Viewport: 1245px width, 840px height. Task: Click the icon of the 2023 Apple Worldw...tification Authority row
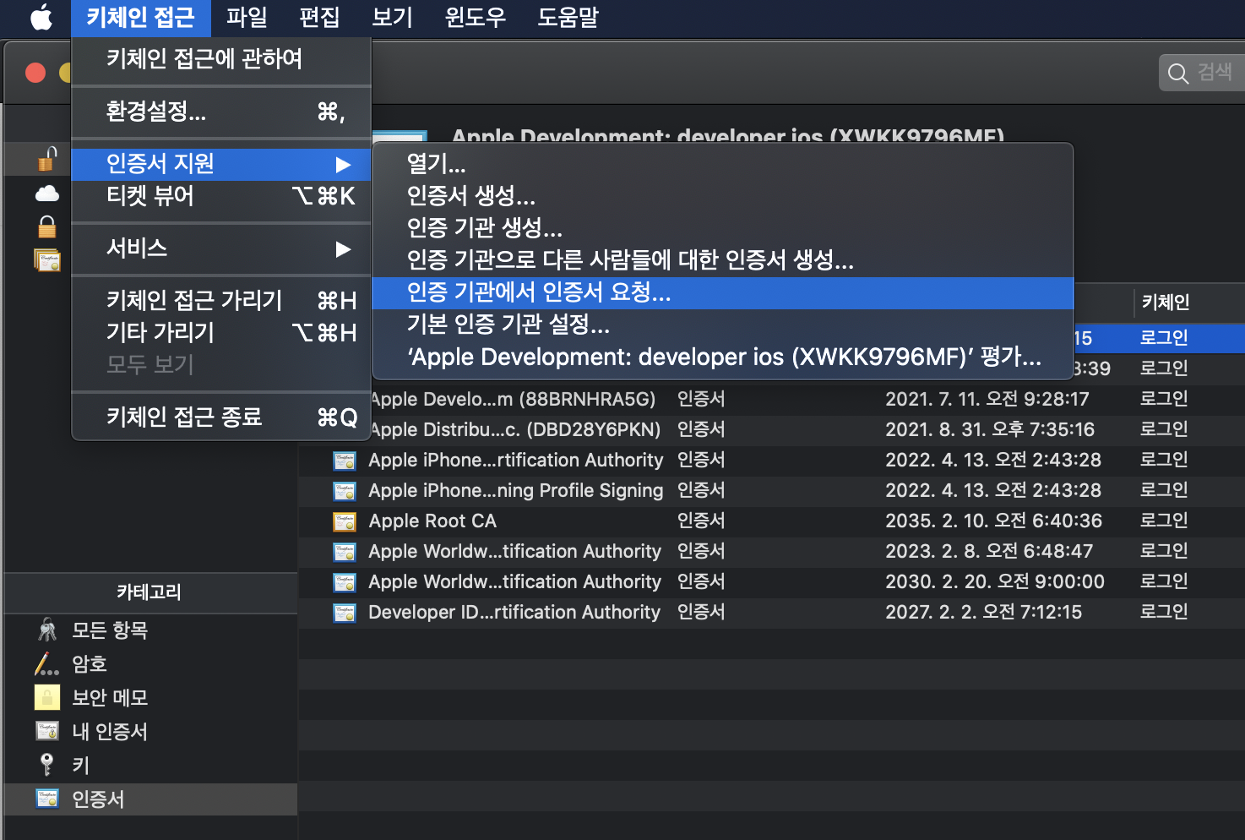(345, 552)
